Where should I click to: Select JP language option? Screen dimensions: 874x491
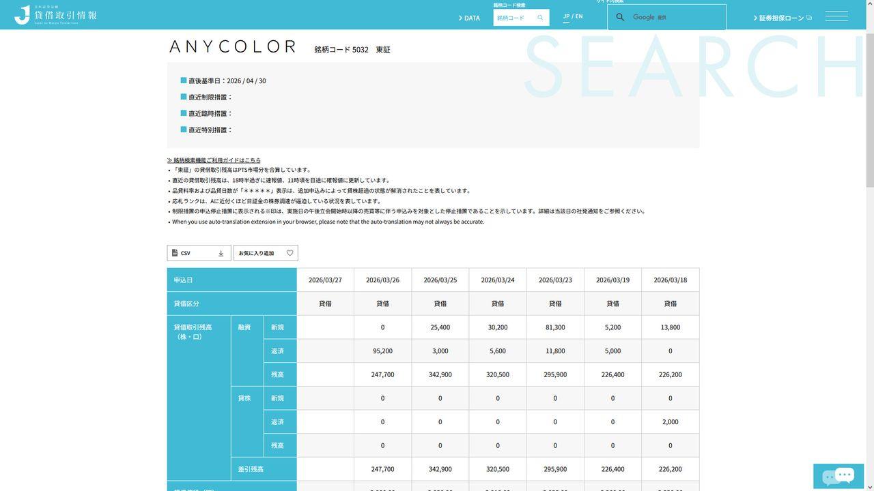[566, 16]
